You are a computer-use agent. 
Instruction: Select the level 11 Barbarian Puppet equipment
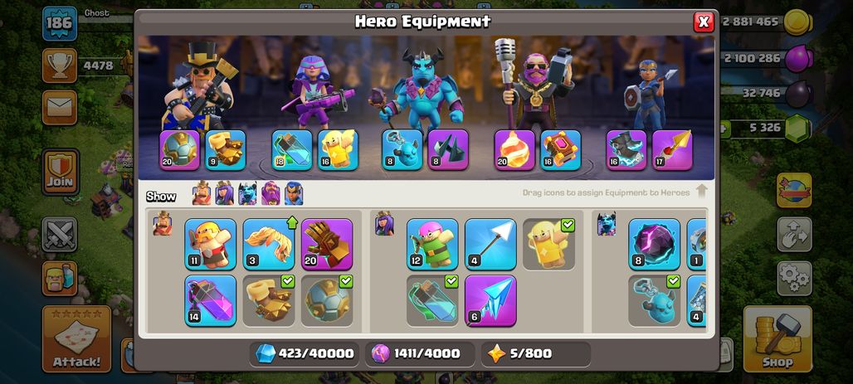[211, 244]
